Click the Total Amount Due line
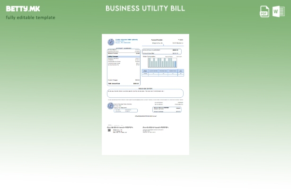The image size is (291, 189). click(123, 84)
